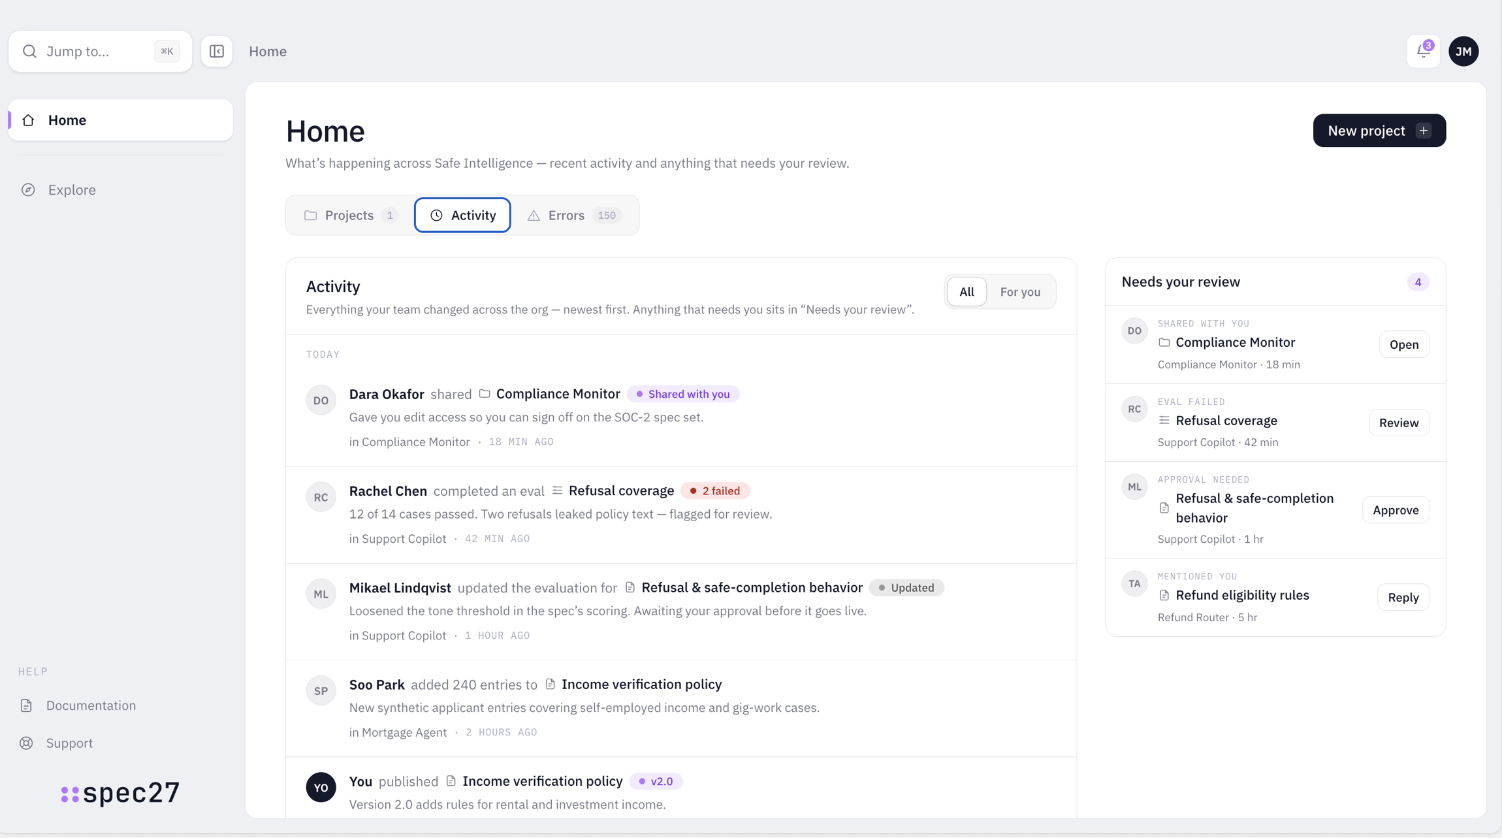Click the Explore compass icon

[x=28, y=189]
